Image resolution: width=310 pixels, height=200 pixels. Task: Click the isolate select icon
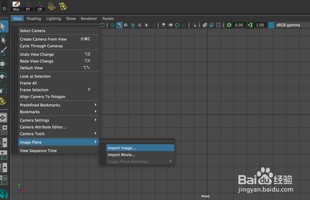[x=194, y=25]
